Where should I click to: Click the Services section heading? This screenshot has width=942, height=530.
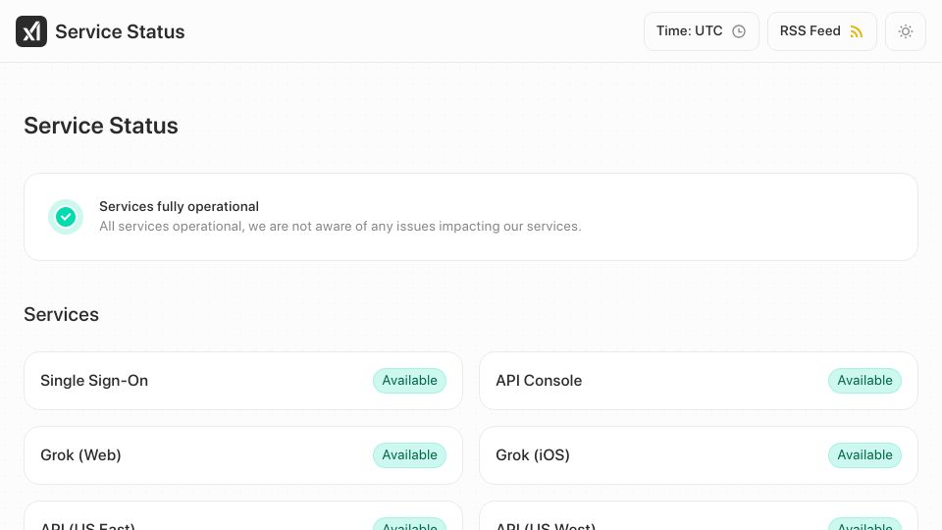[x=61, y=314]
